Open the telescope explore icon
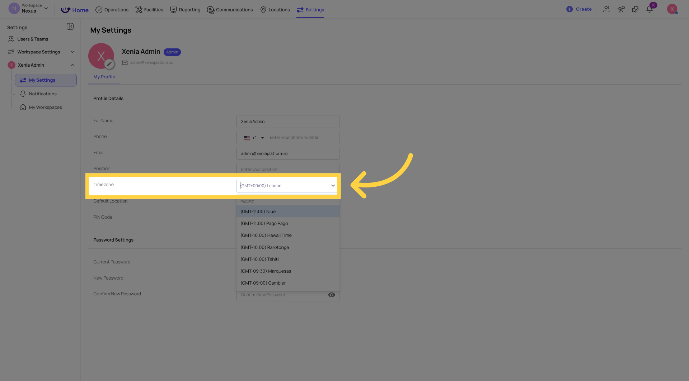Screen dimensions: 689x381 pos(621,9)
